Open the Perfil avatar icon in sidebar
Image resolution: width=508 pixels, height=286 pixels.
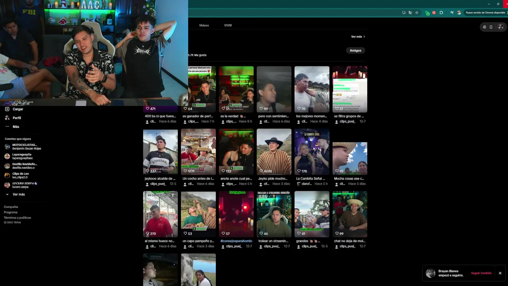(7, 118)
